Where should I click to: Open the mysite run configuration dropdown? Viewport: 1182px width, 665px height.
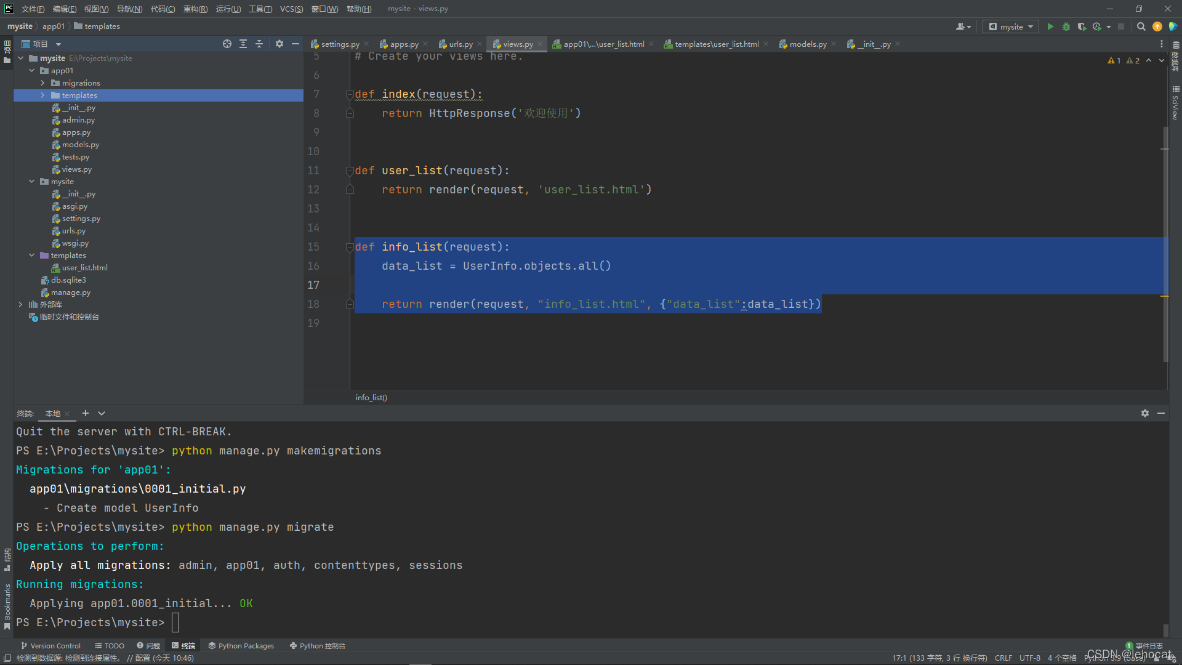[1011, 26]
